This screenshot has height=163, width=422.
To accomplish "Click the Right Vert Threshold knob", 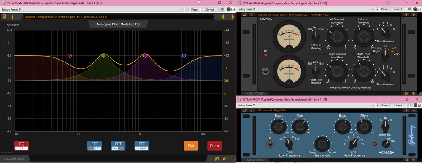I will click(364, 71).
